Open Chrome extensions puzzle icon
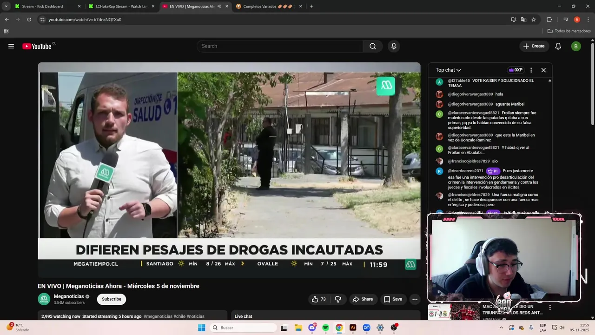 pos(549,20)
